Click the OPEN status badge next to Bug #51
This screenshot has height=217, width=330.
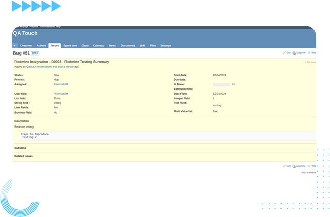[x=35, y=53]
